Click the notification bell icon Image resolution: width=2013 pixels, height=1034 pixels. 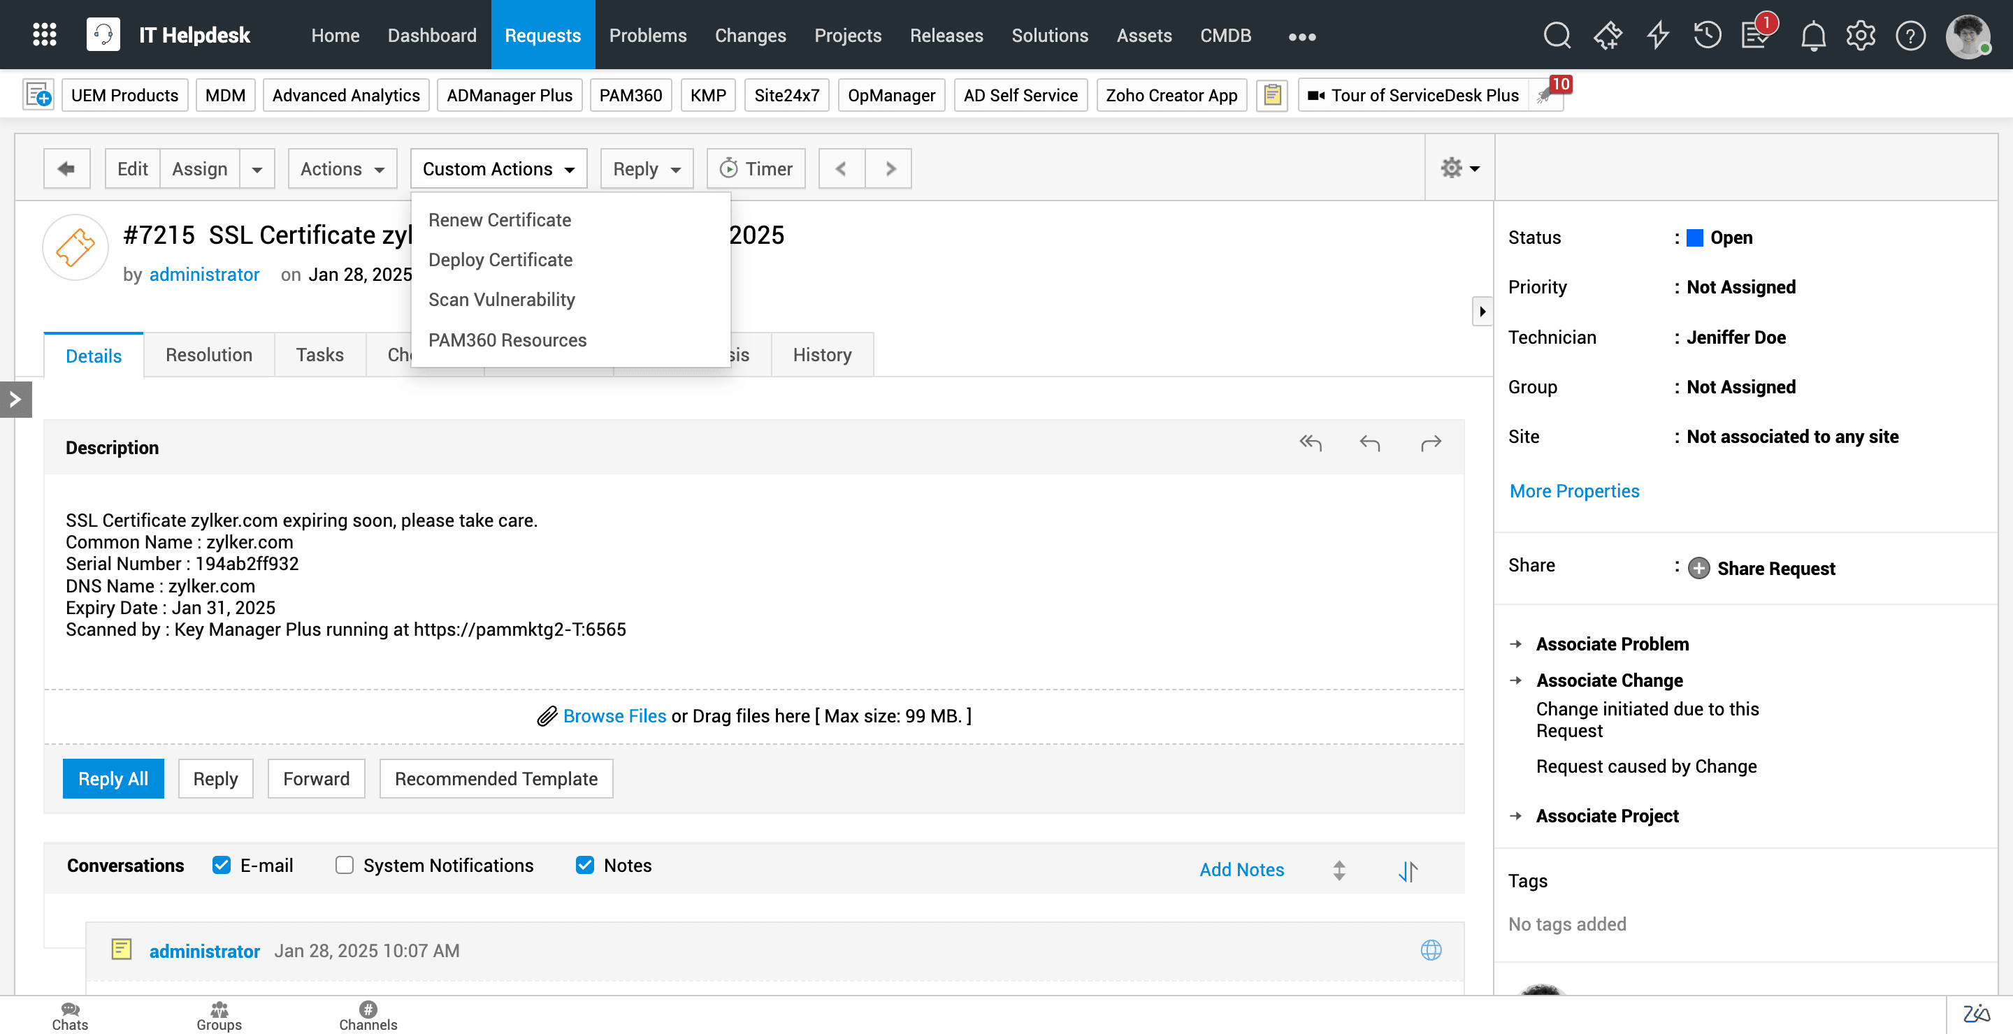(1812, 36)
